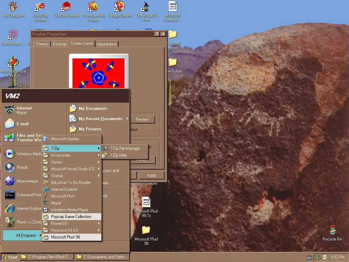
Task: Launch Plants vs Zombies from Start menu
Action: pyautogui.click(x=23, y=222)
